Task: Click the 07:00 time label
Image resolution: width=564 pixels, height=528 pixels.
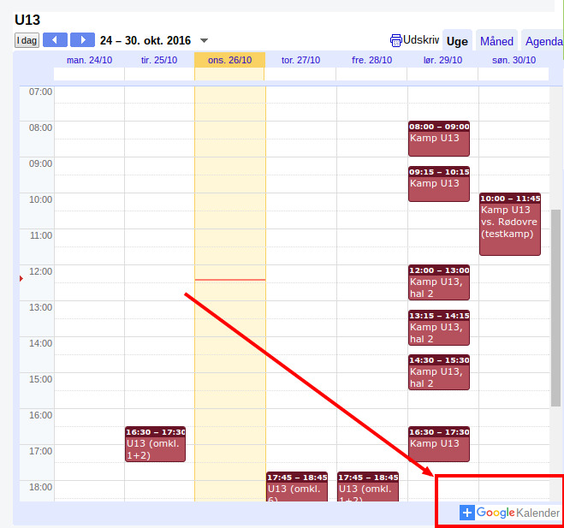Action: pos(40,92)
